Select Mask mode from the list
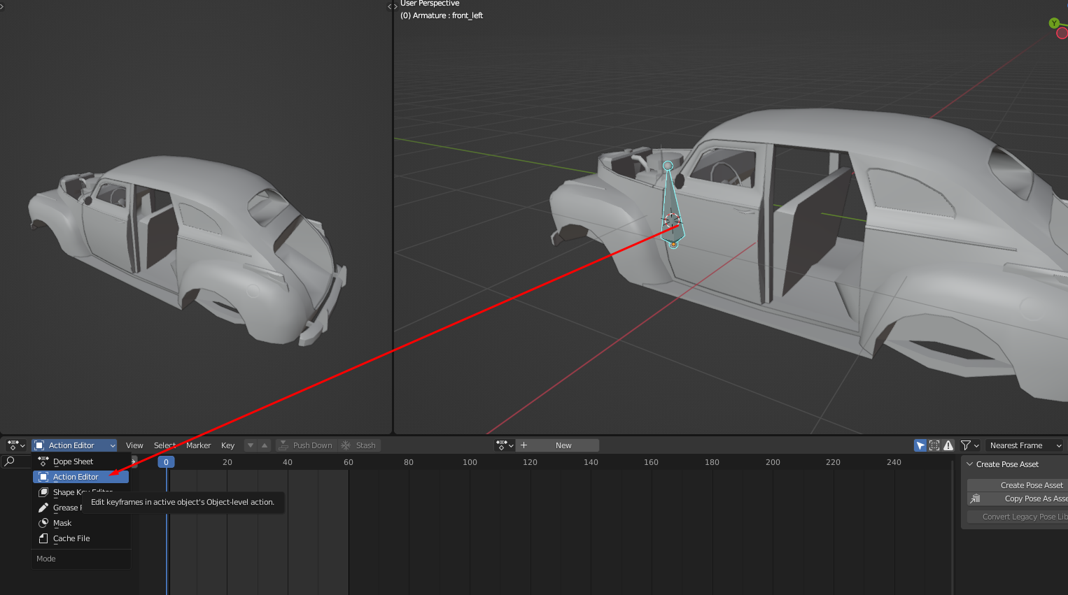 tap(62, 523)
